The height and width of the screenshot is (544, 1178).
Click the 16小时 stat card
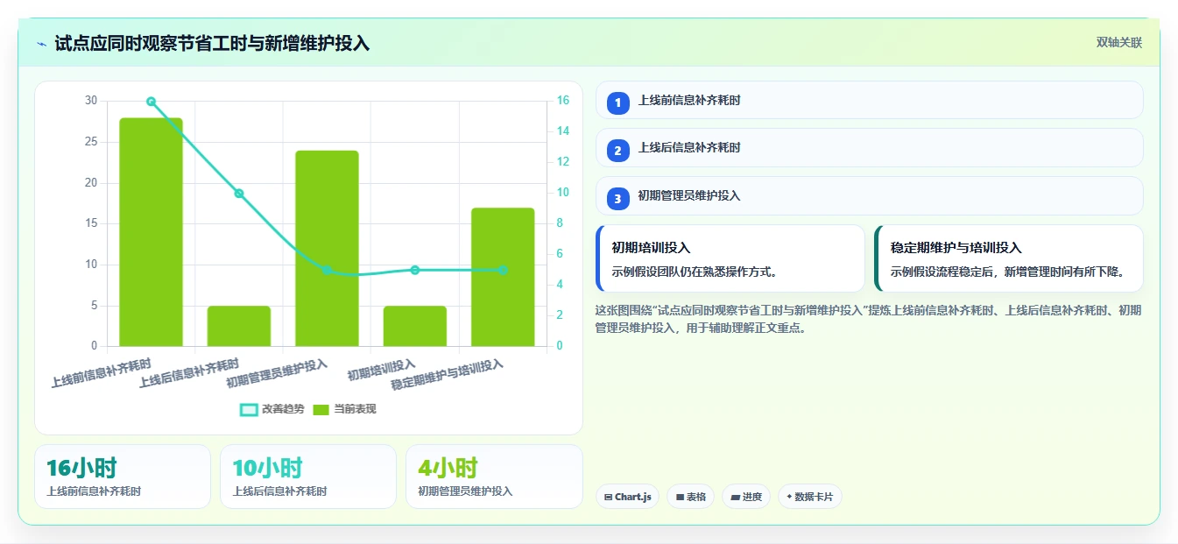coord(123,477)
